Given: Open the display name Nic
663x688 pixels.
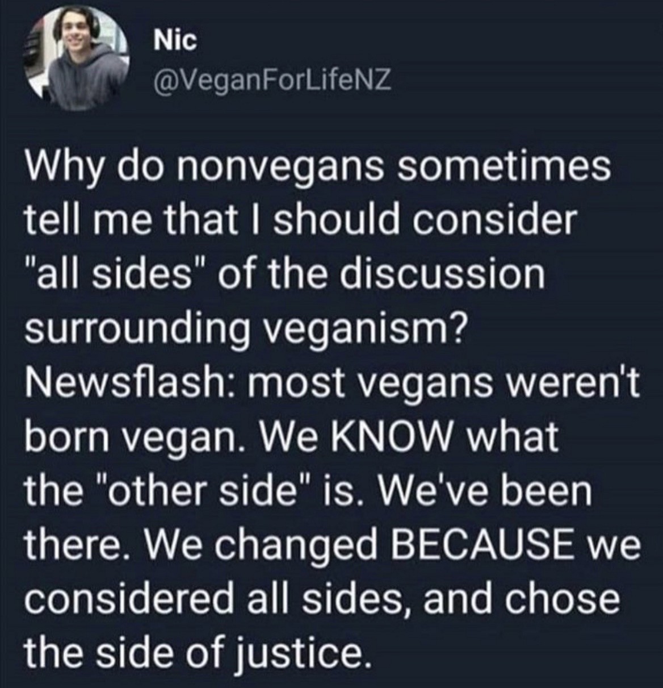Looking at the screenshot, I should 175,40.
